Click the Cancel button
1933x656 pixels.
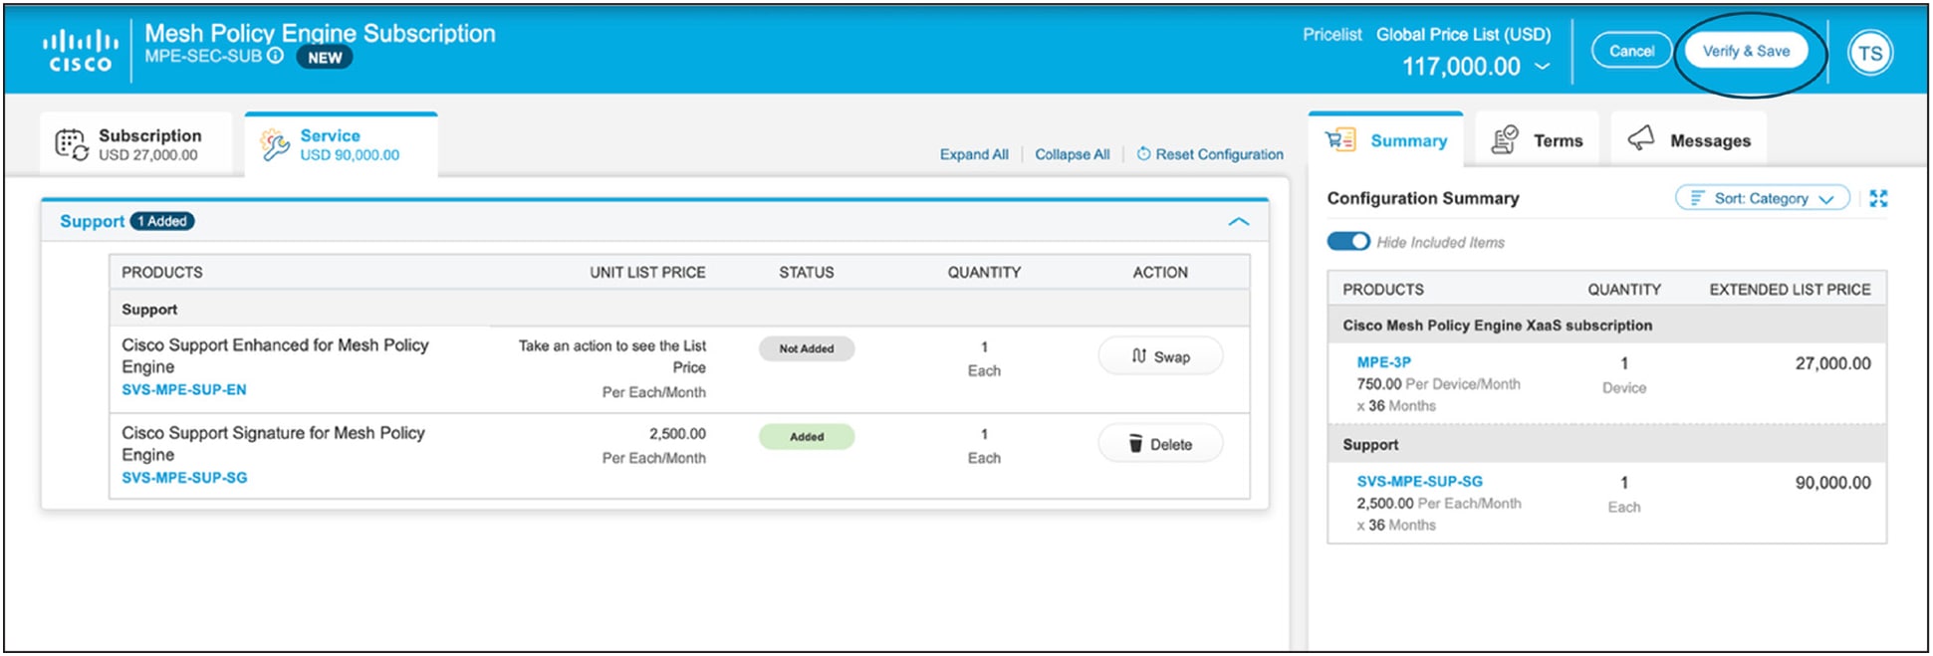pos(1631,51)
